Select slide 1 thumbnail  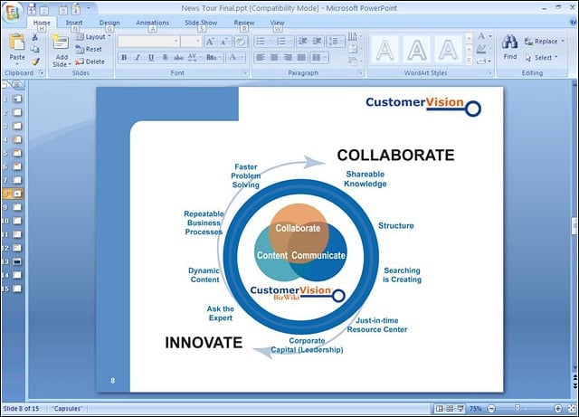(x=17, y=99)
